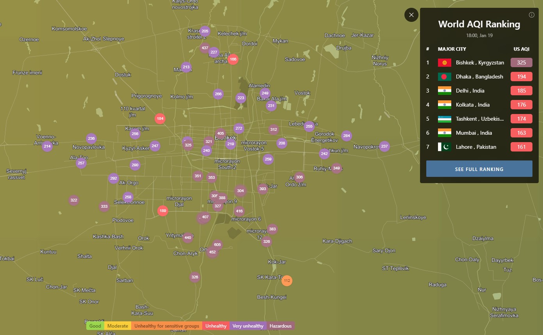Open the See Full Ranking button
The image size is (543, 335).
click(x=479, y=169)
